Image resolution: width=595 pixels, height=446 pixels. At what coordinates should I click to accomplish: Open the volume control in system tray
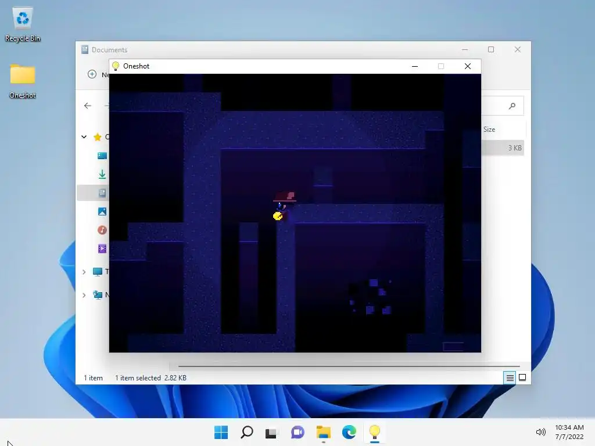pos(540,432)
